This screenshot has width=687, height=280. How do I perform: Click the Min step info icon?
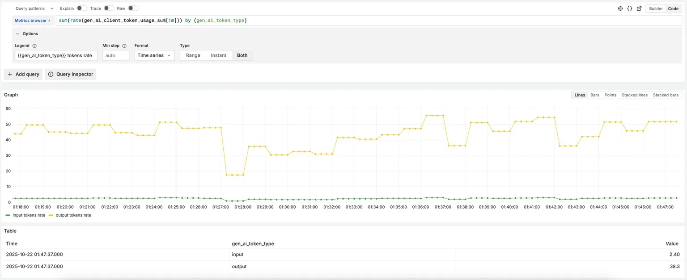[124, 45]
